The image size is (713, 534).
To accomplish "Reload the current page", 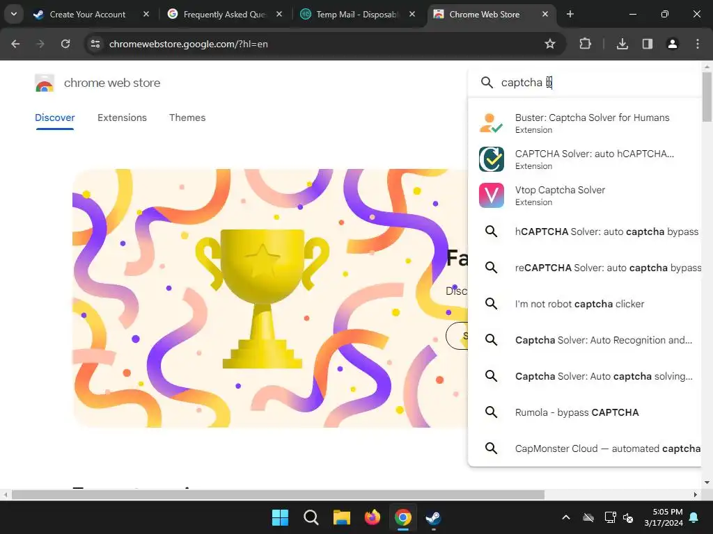I will pos(65,44).
